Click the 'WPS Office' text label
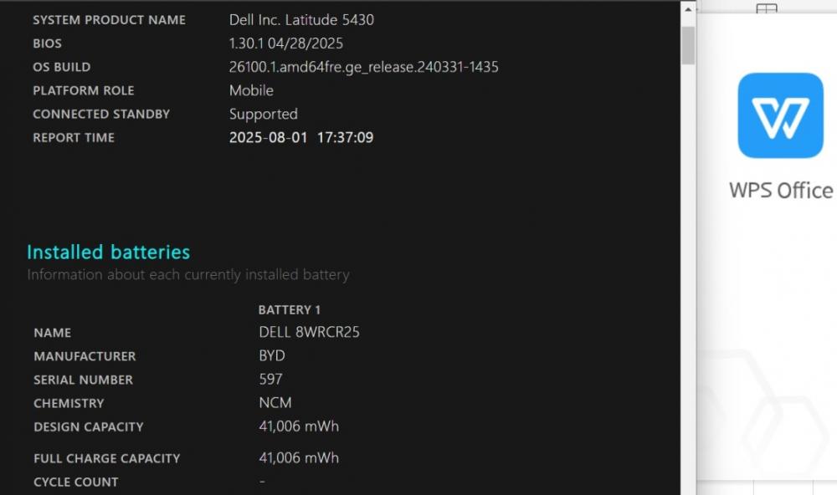 pyautogui.click(x=781, y=191)
